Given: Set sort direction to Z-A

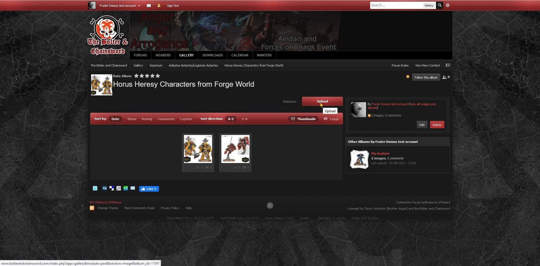Looking at the screenshot, I should (245, 119).
